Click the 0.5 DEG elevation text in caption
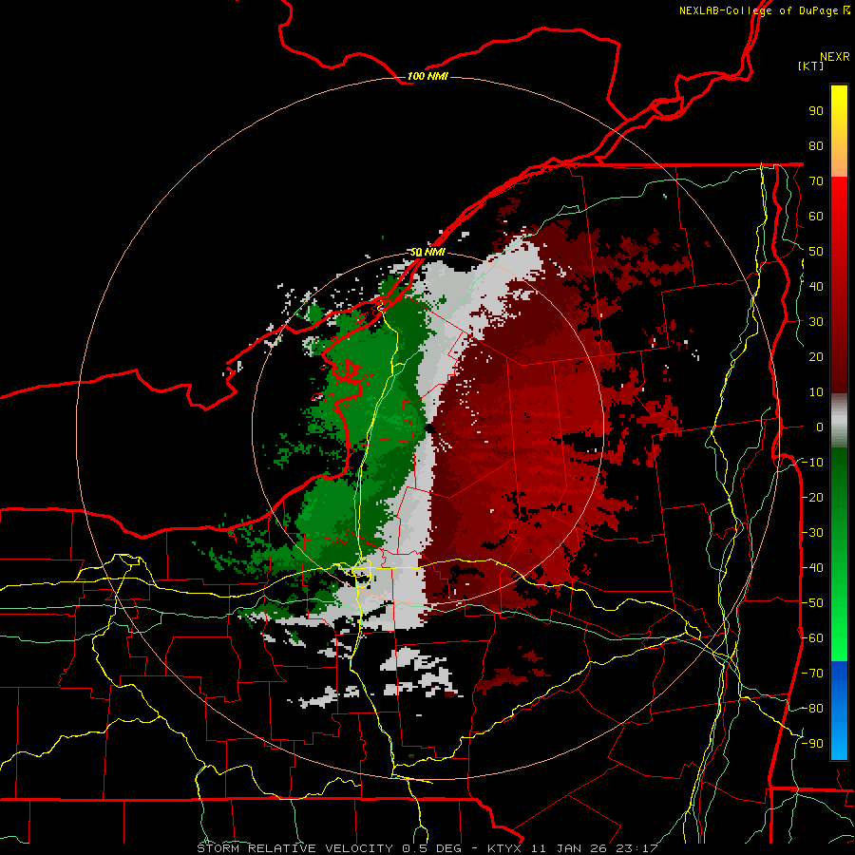The width and height of the screenshot is (855, 855). tap(432, 848)
